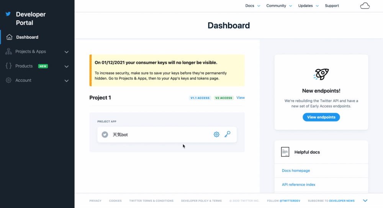Expand the Account chevron
The image size is (383, 208).
[x=66, y=81]
